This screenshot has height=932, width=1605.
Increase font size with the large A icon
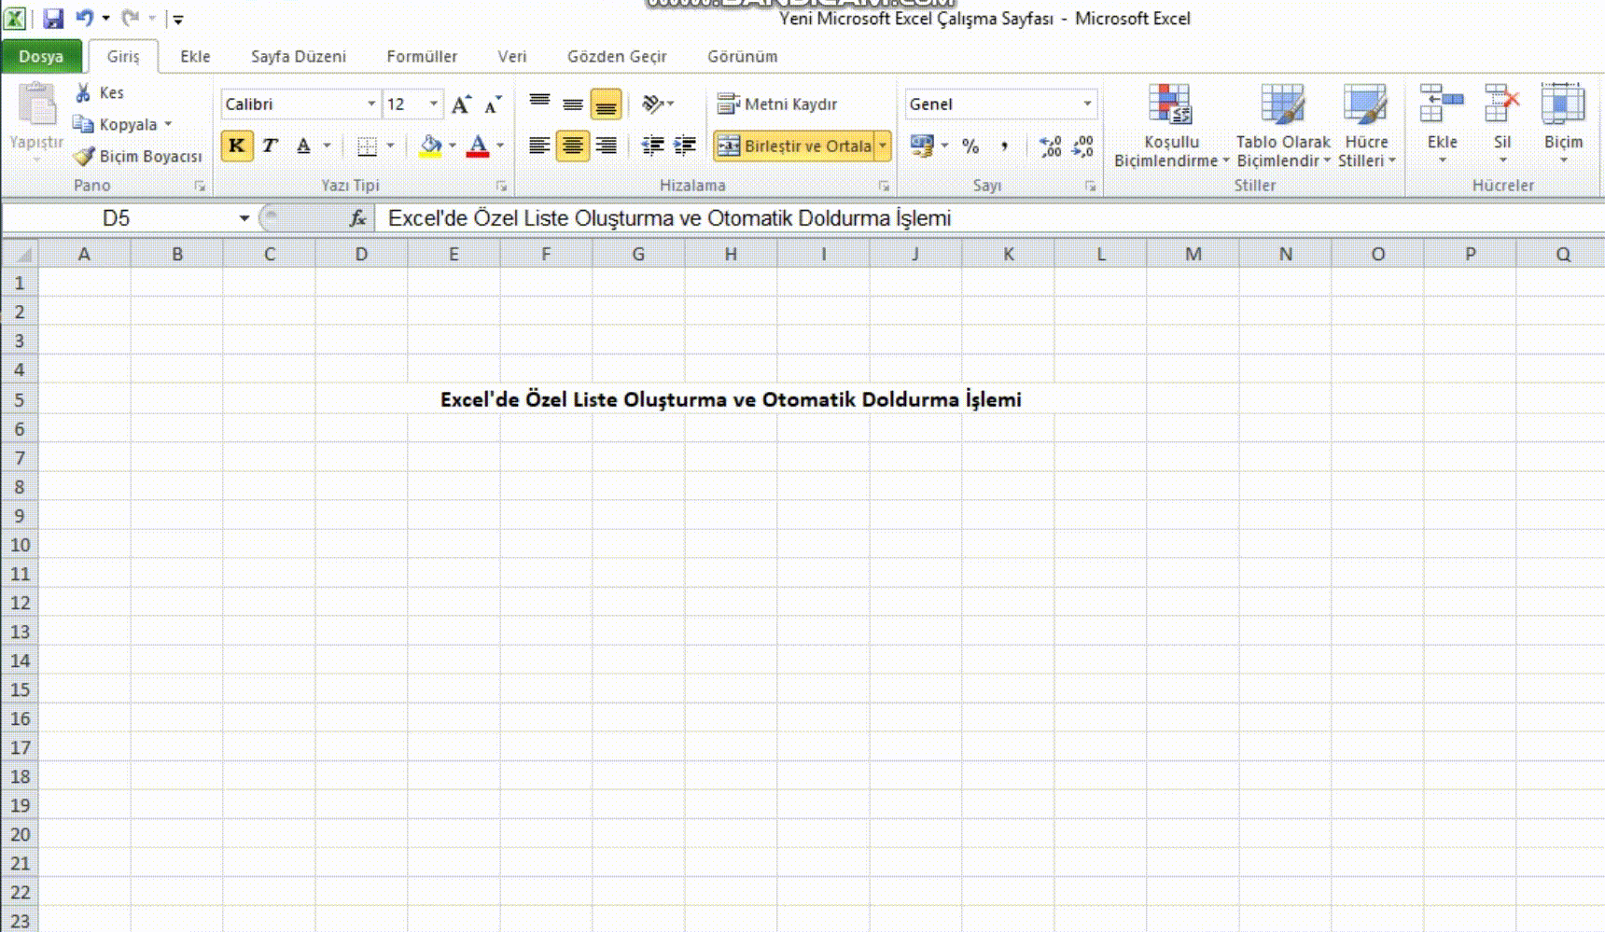tap(461, 104)
